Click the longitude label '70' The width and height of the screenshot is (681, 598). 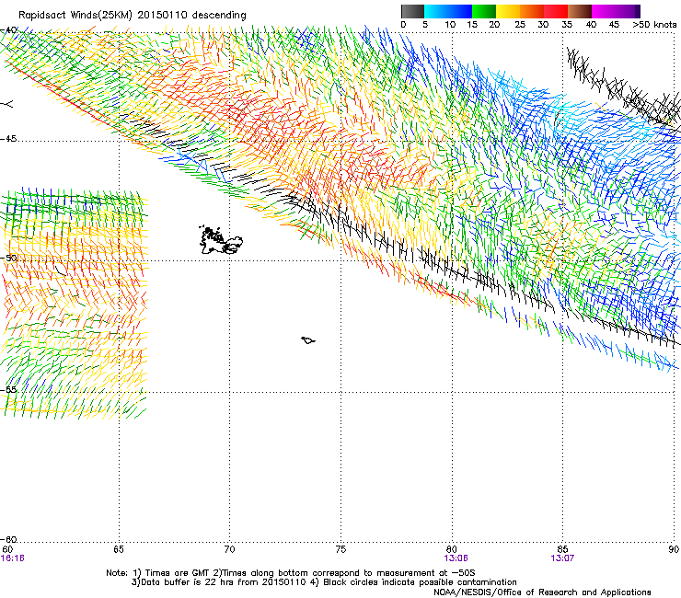click(230, 549)
